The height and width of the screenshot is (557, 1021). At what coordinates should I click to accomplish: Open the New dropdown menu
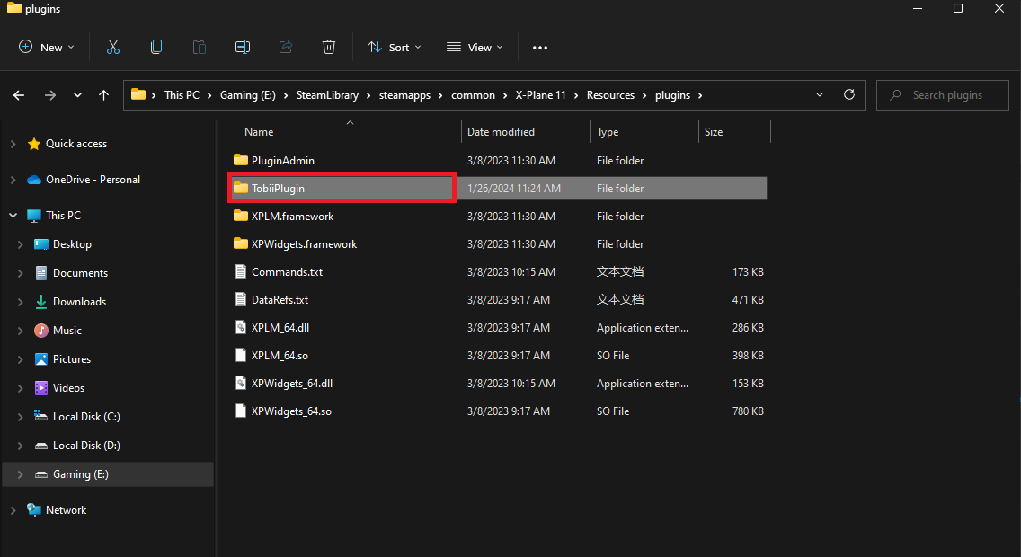pyautogui.click(x=47, y=48)
